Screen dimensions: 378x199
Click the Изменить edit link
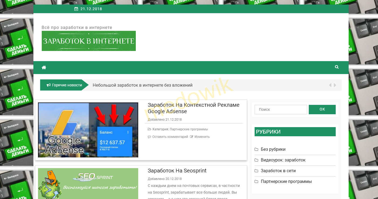coord(202,137)
